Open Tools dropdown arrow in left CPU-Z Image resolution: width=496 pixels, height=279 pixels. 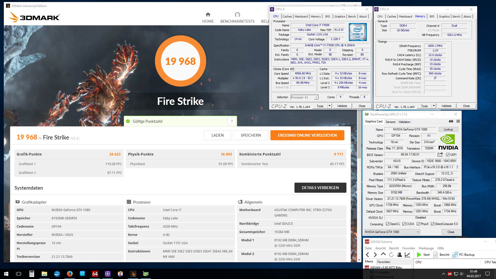click(329, 106)
